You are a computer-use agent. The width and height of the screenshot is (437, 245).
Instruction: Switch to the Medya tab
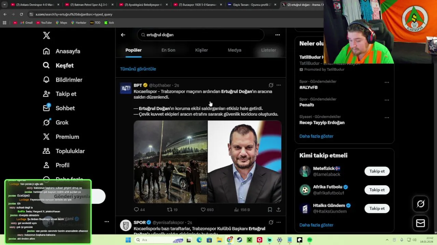(235, 50)
